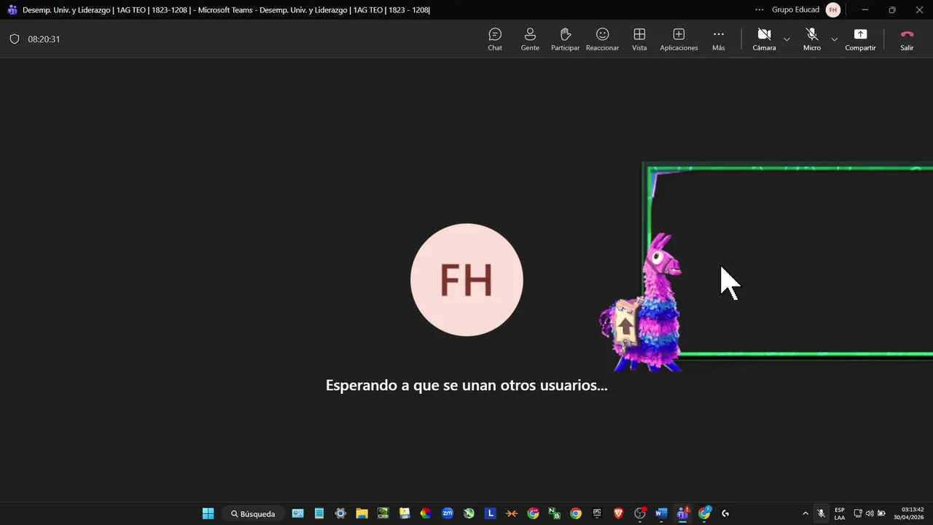Viewport: 933px width, 525px height.
Task: Start sharing with Compartir
Action: click(x=860, y=39)
